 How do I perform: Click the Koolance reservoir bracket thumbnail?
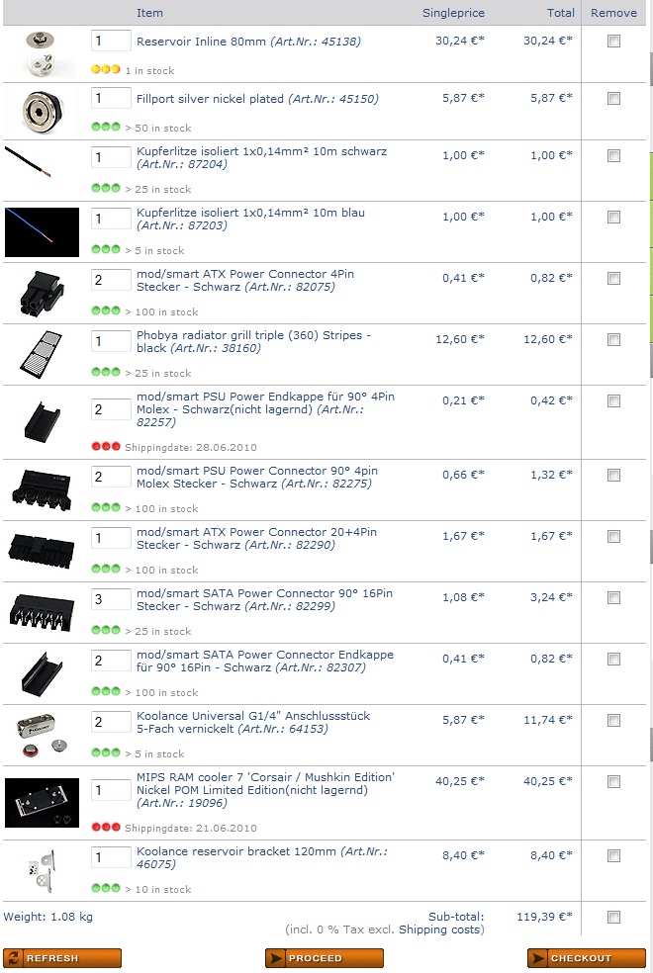coord(43,870)
